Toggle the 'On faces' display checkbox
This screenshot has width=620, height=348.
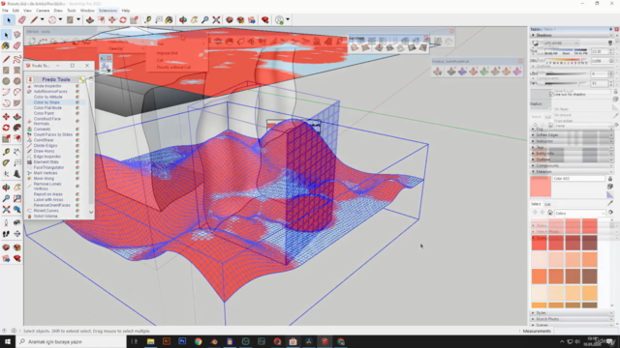(x=551, y=109)
